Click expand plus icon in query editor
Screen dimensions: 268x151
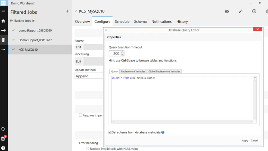click(255, 78)
